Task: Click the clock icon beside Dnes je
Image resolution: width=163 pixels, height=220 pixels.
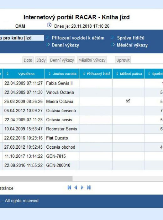Action: [x=49, y=25]
